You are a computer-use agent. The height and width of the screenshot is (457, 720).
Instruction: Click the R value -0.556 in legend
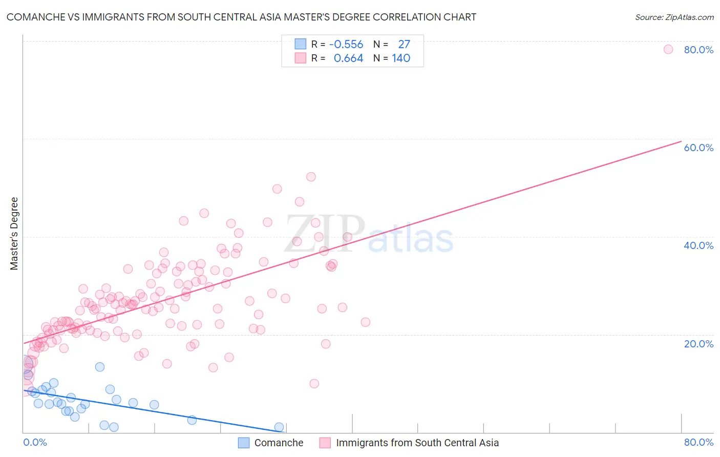346,44
